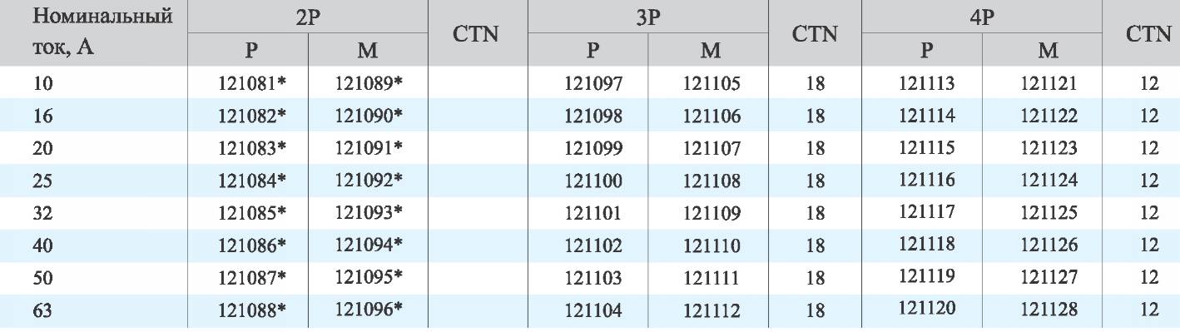Screen dimensions: 1180x332
Task: Click article number 121100
Action: pyautogui.click(x=593, y=181)
